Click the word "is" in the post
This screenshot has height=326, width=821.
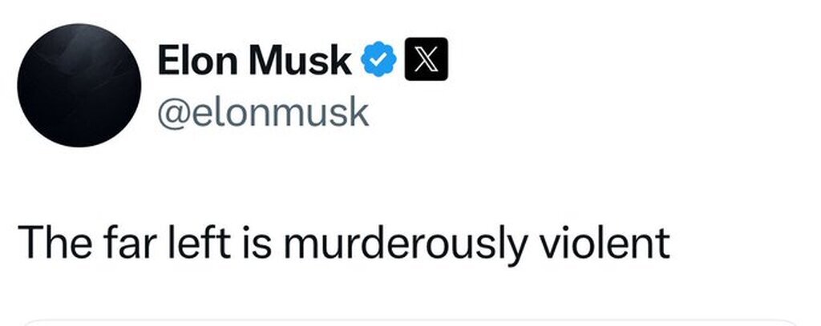[x=252, y=242]
